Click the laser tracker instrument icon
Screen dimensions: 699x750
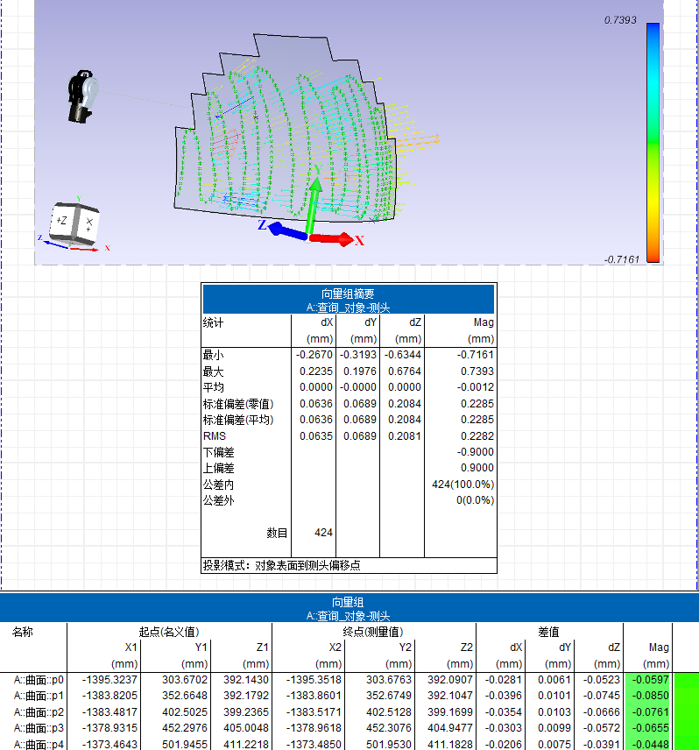[84, 95]
